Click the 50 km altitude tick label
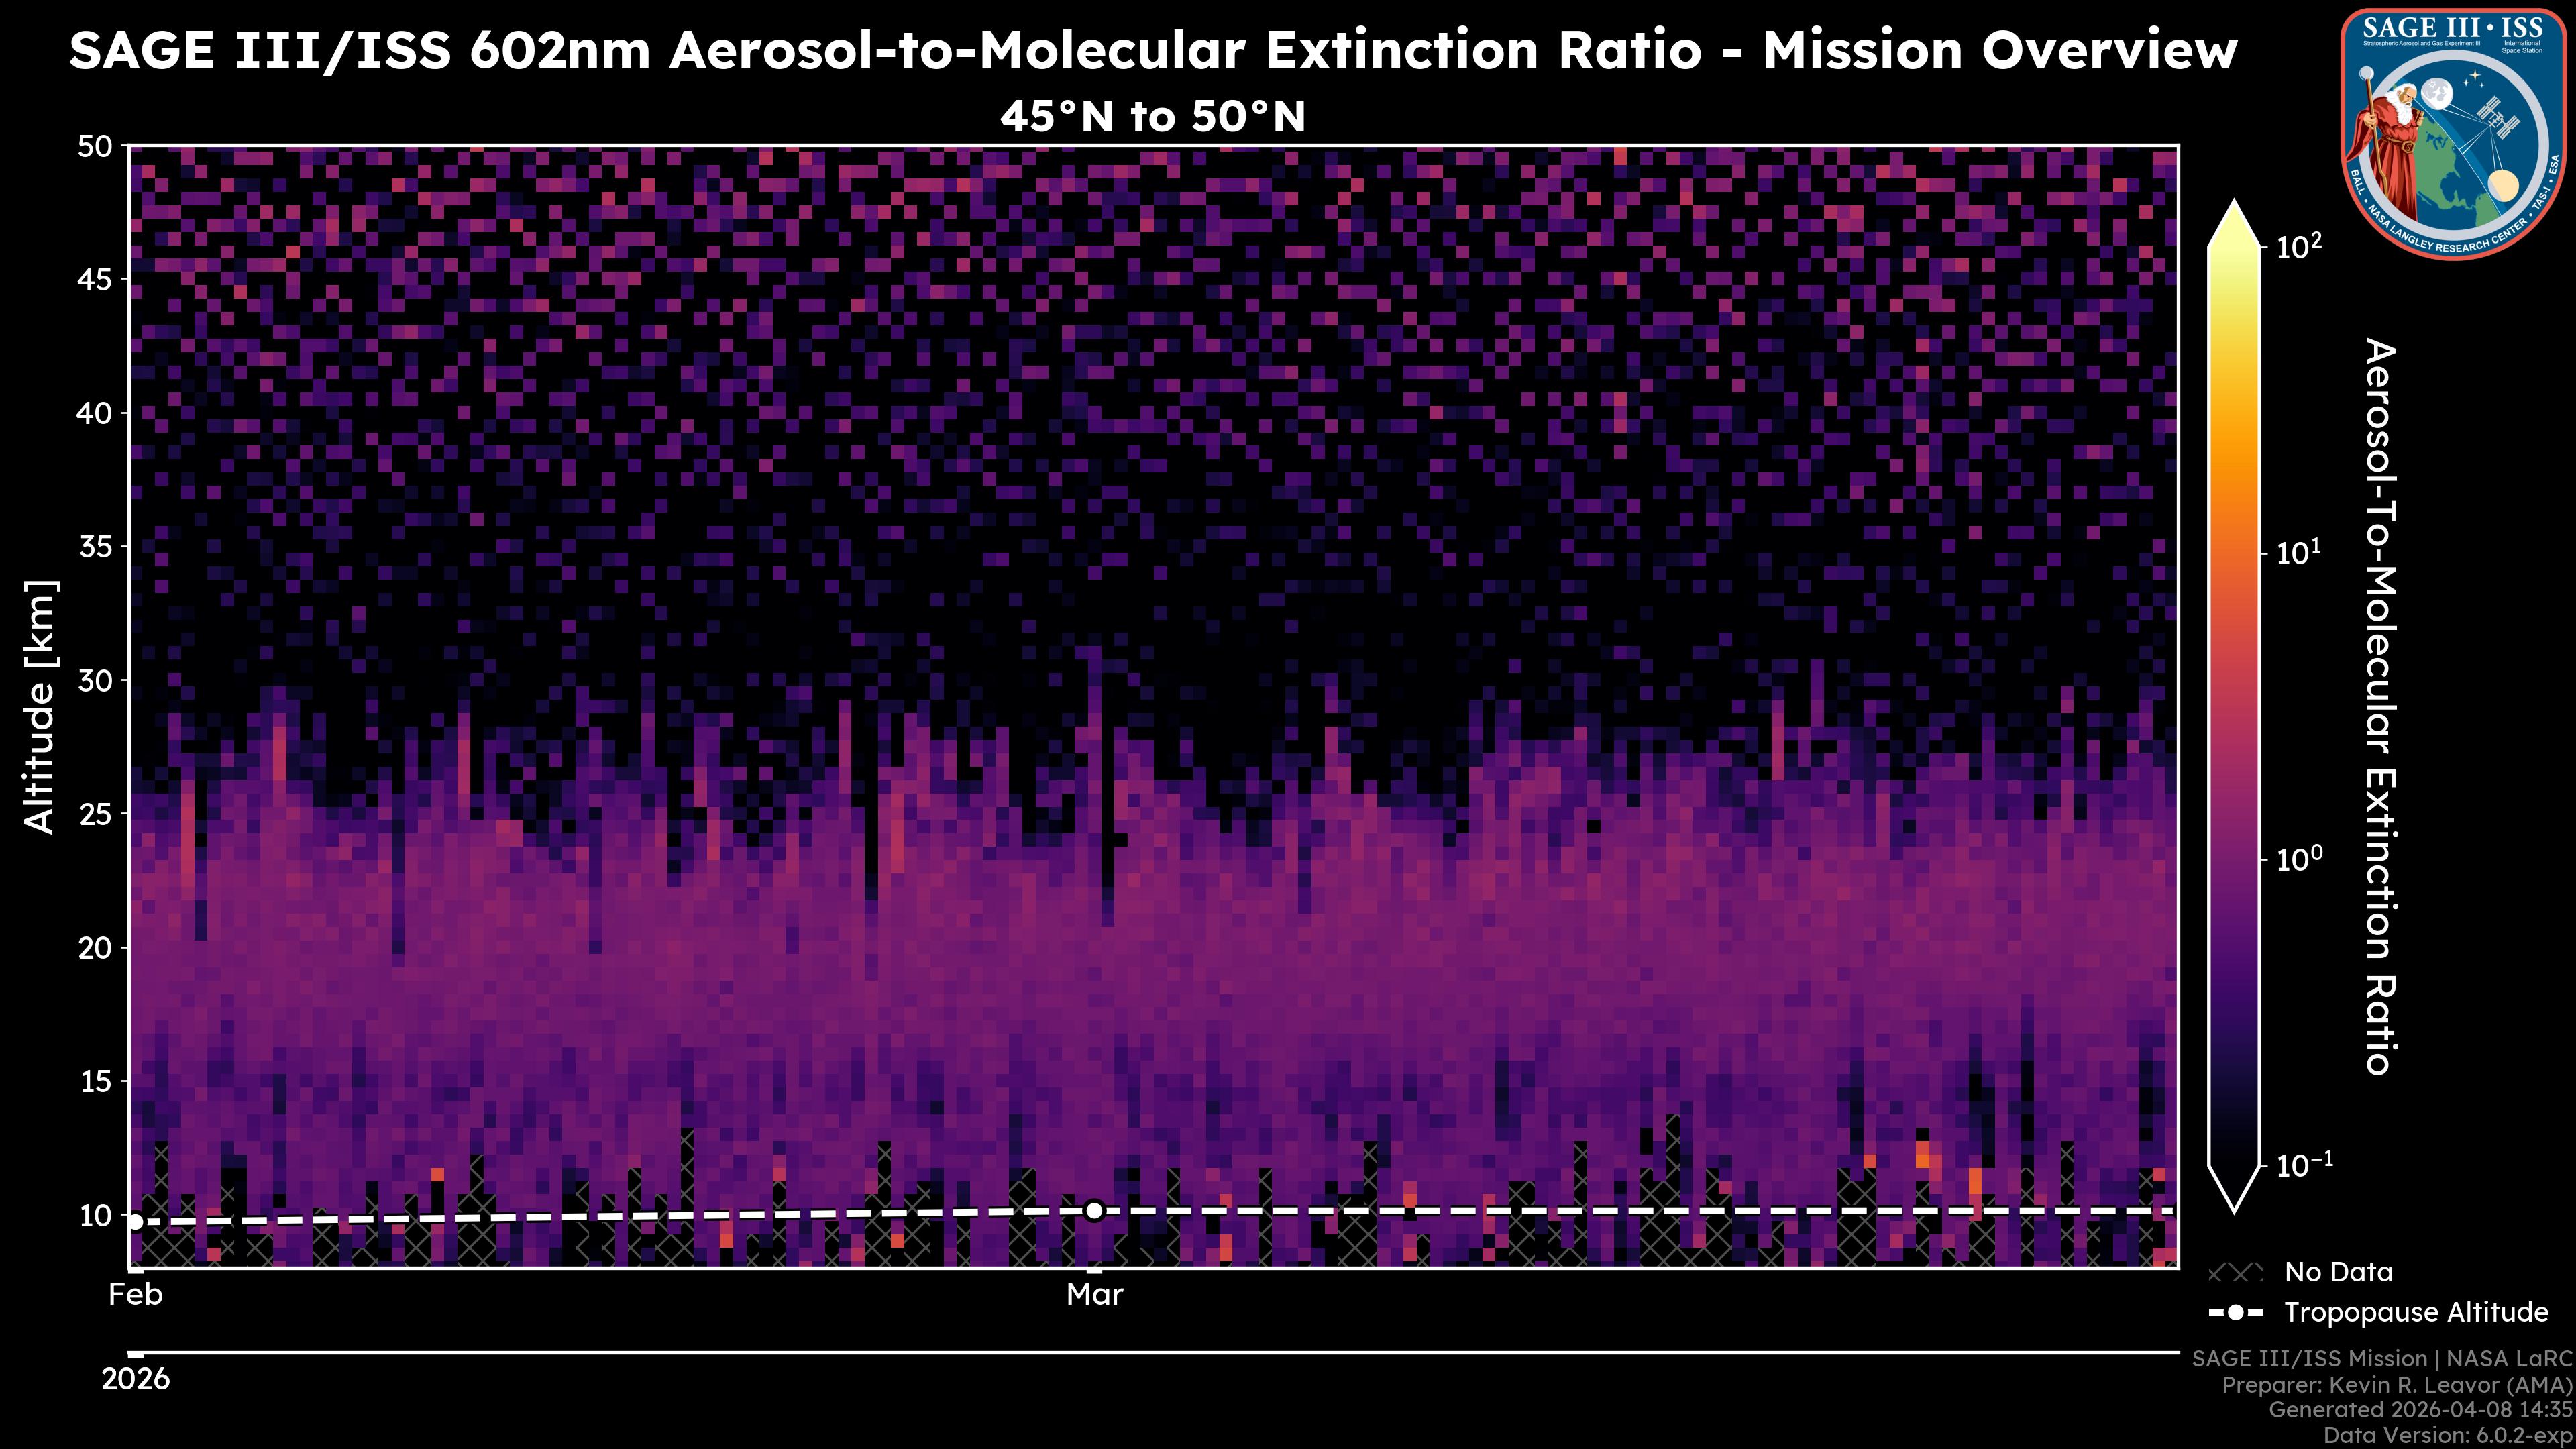 (x=95, y=147)
